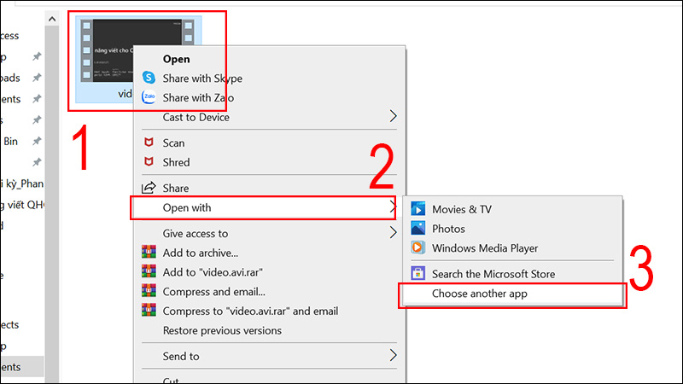The image size is (683, 384).
Task: Expand the Send to submenu arrow
Action: coord(393,355)
